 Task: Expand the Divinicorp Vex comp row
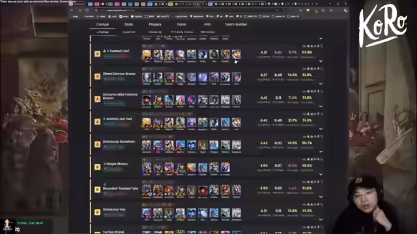point(321,220)
